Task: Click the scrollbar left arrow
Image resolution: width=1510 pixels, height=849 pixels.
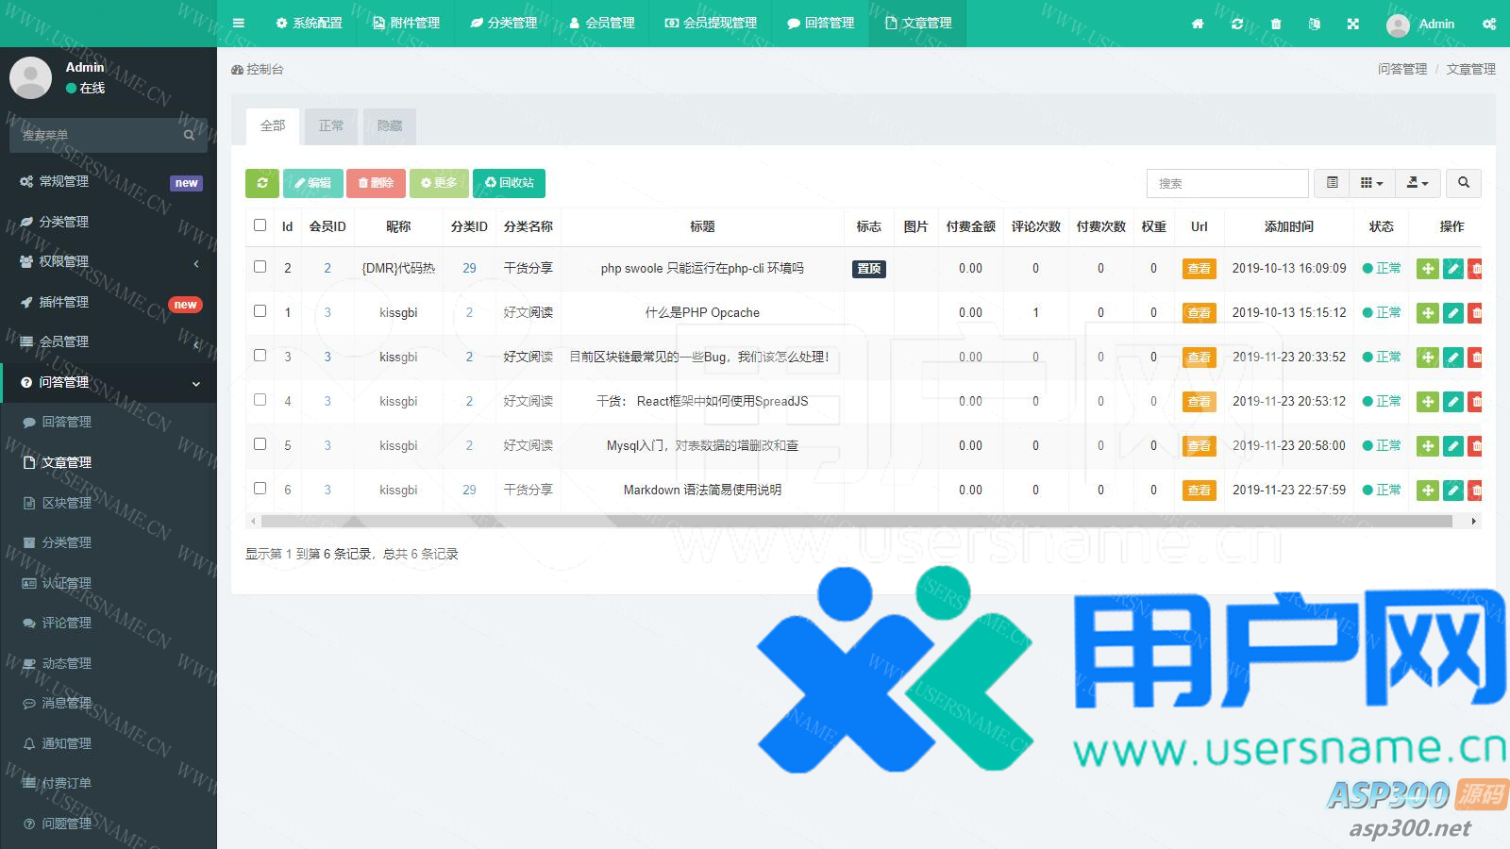Action: [x=253, y=521]
